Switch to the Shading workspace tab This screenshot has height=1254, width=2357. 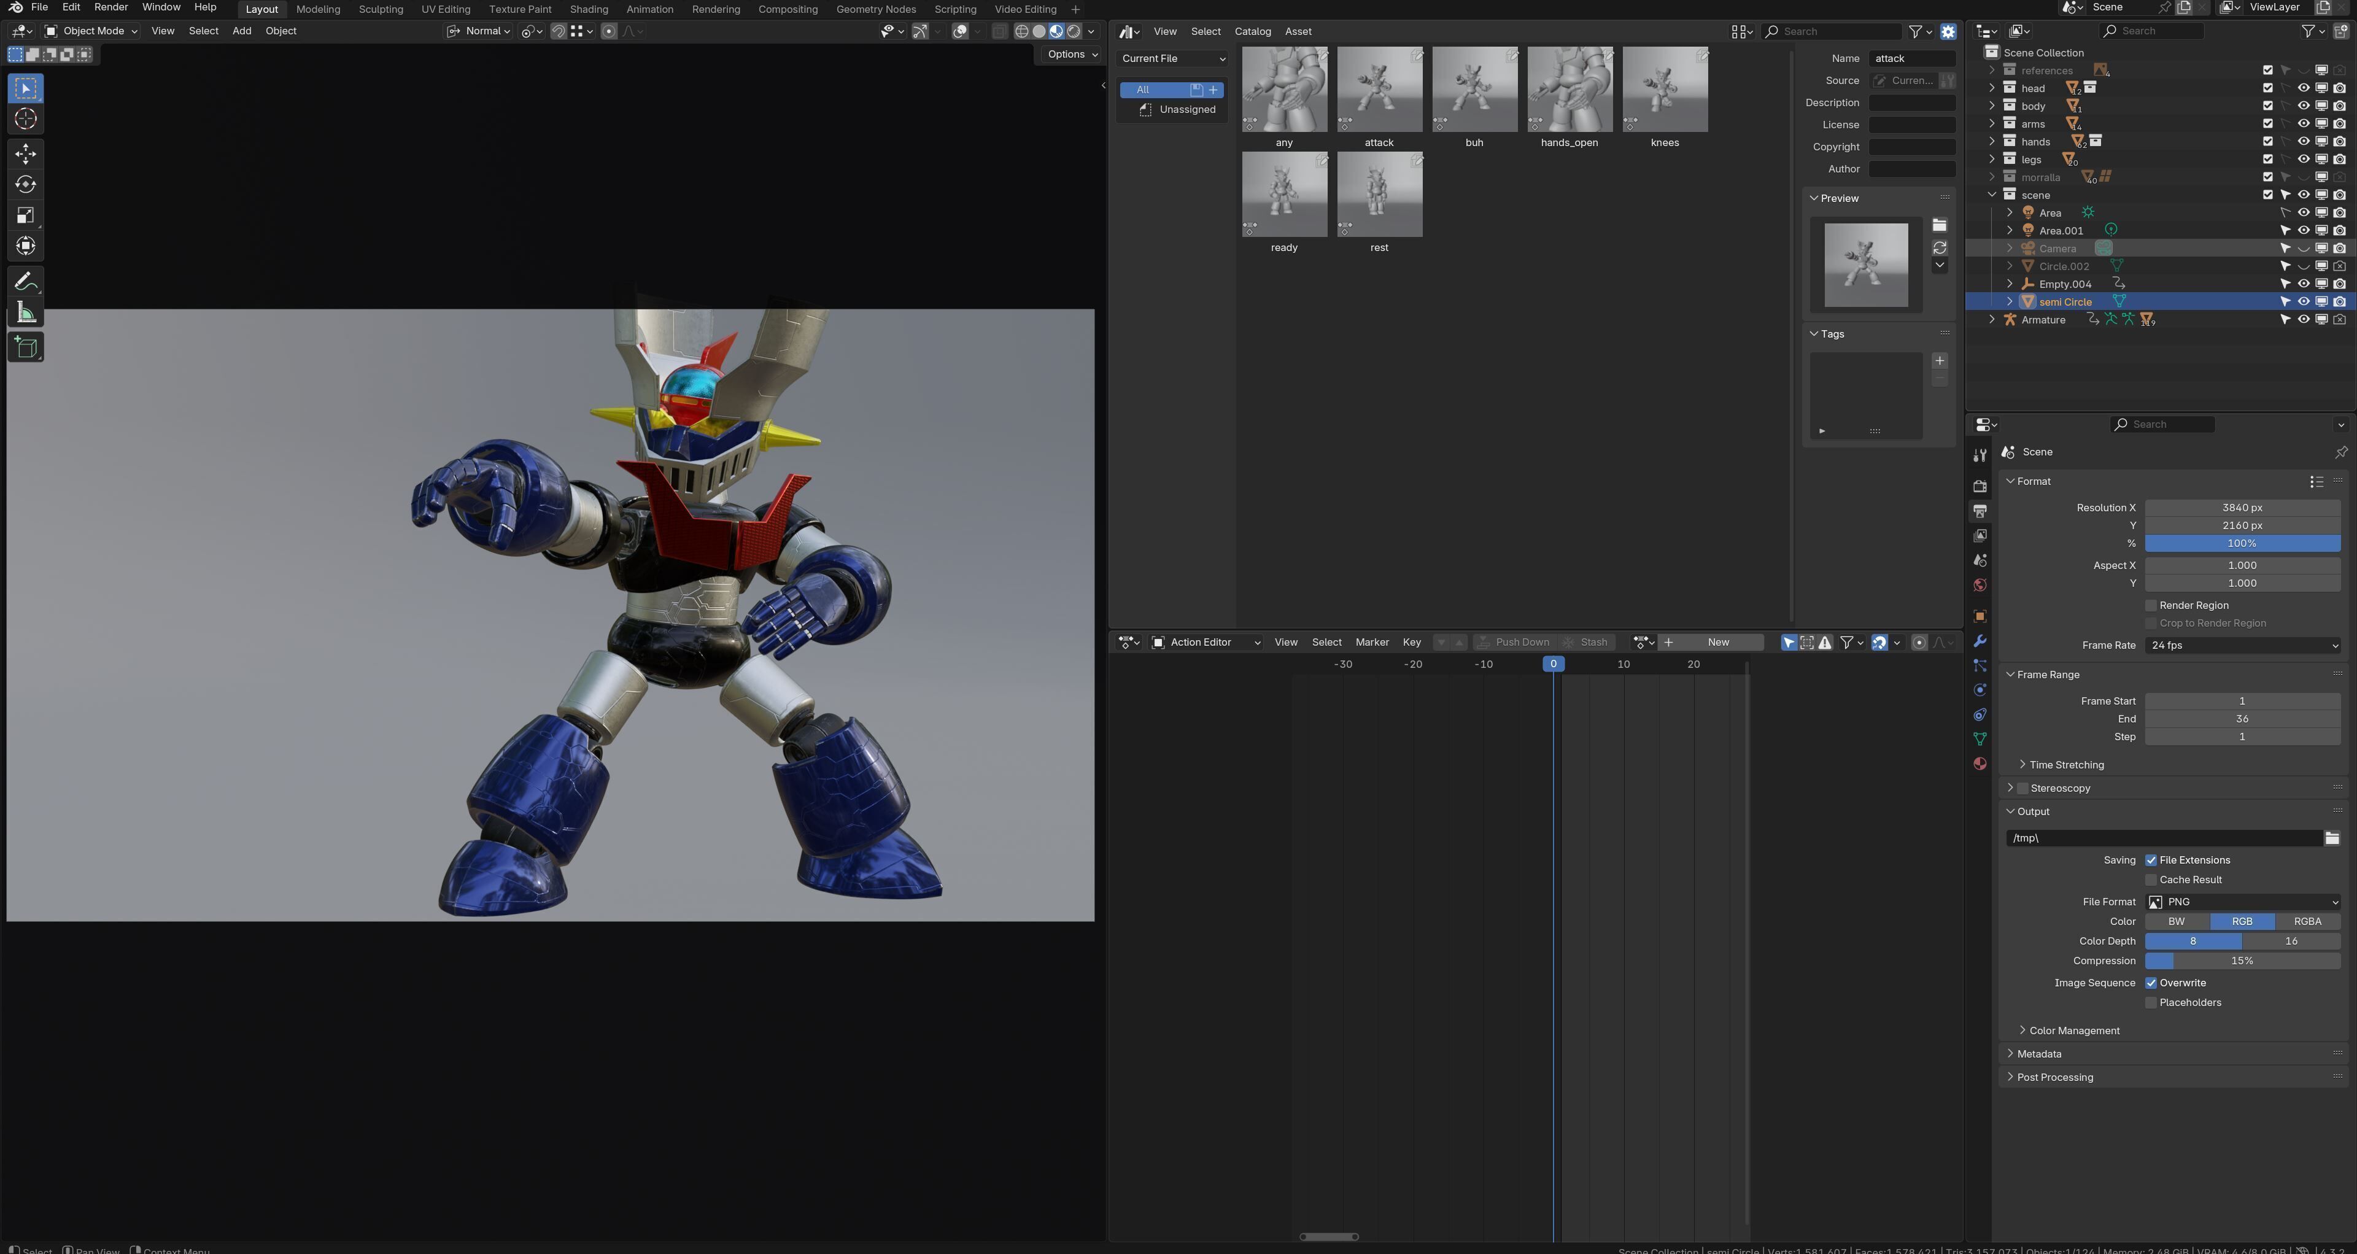[x=589, y=9]
